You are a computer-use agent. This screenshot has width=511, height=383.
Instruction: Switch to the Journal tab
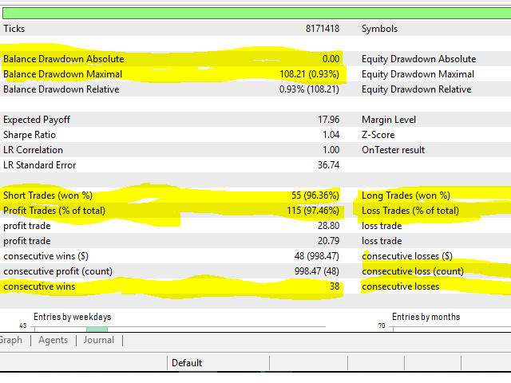(x=99, y=340)
